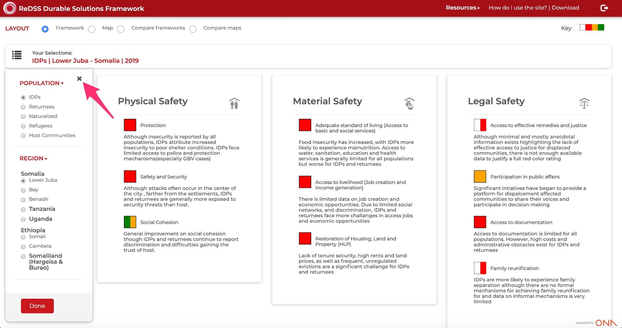Click the Download link in the header
Screen dimensions: 622x328
pos(565,8)
